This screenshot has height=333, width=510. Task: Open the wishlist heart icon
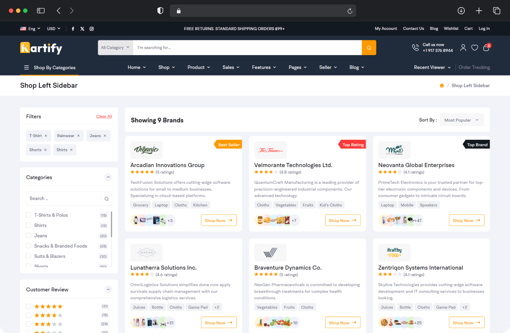(x=475, y=48)
